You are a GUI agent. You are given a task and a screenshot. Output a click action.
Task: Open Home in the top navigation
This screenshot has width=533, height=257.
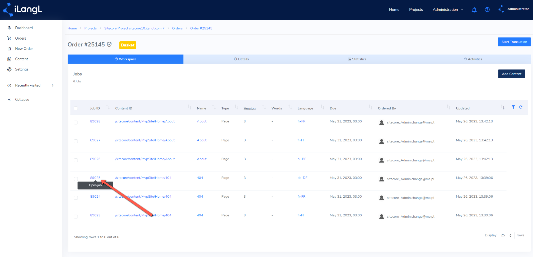394,9
